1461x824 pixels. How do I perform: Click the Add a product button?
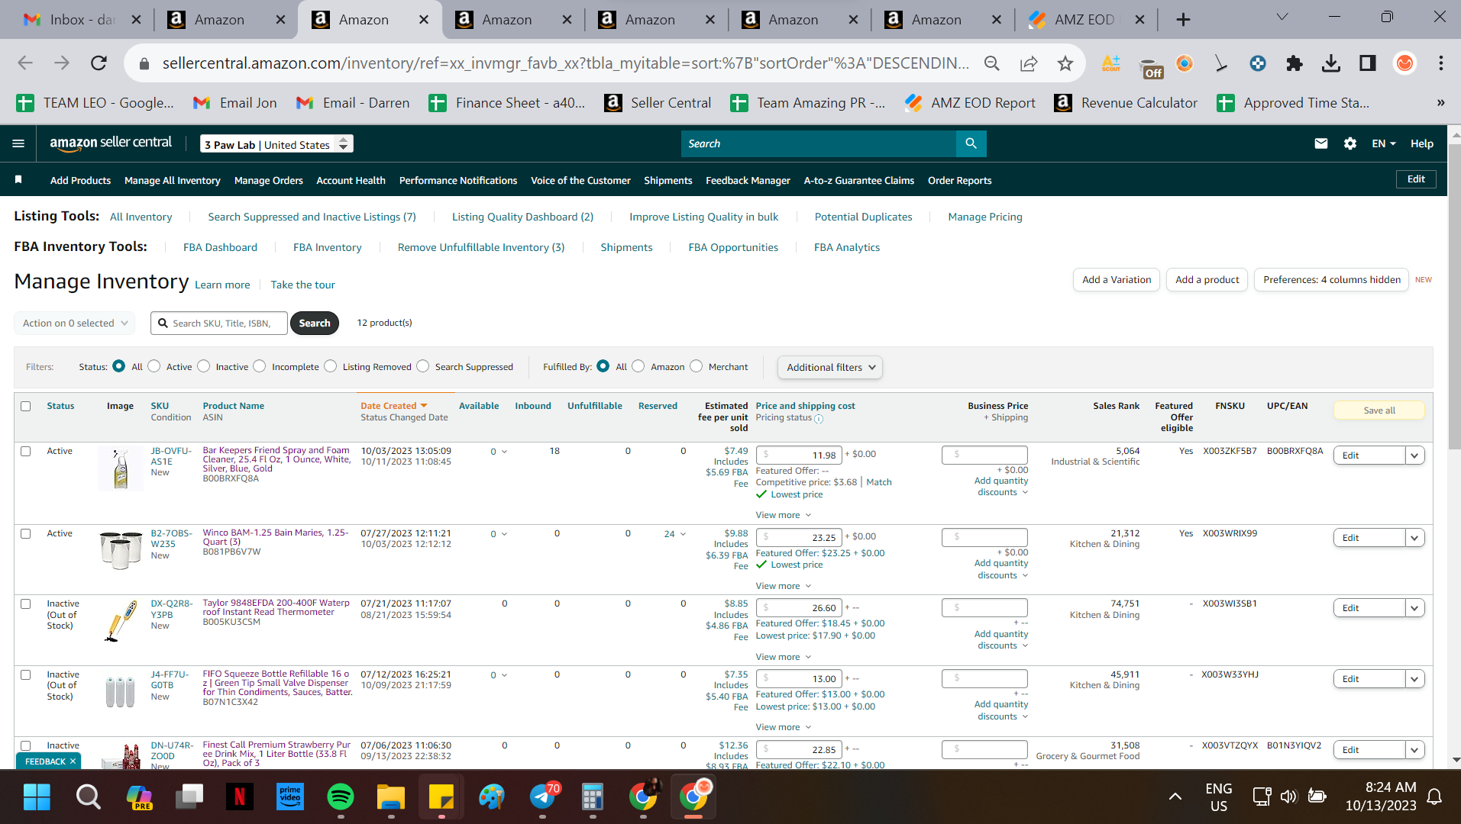(x=1207, y=280)
